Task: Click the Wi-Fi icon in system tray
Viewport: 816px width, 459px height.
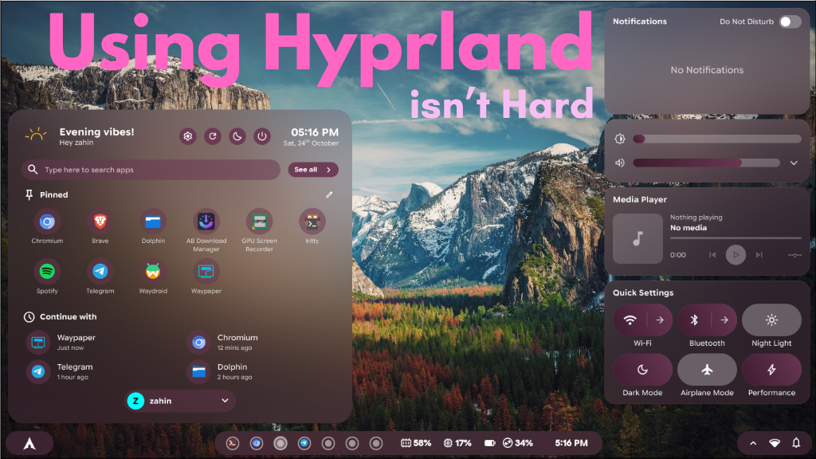Action: [775, 443]
